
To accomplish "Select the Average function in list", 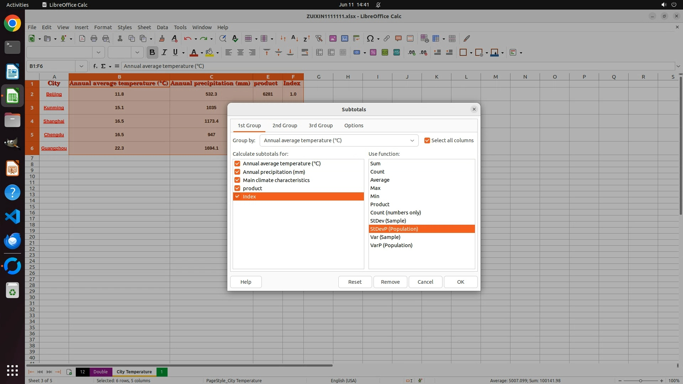I will 380,180.
